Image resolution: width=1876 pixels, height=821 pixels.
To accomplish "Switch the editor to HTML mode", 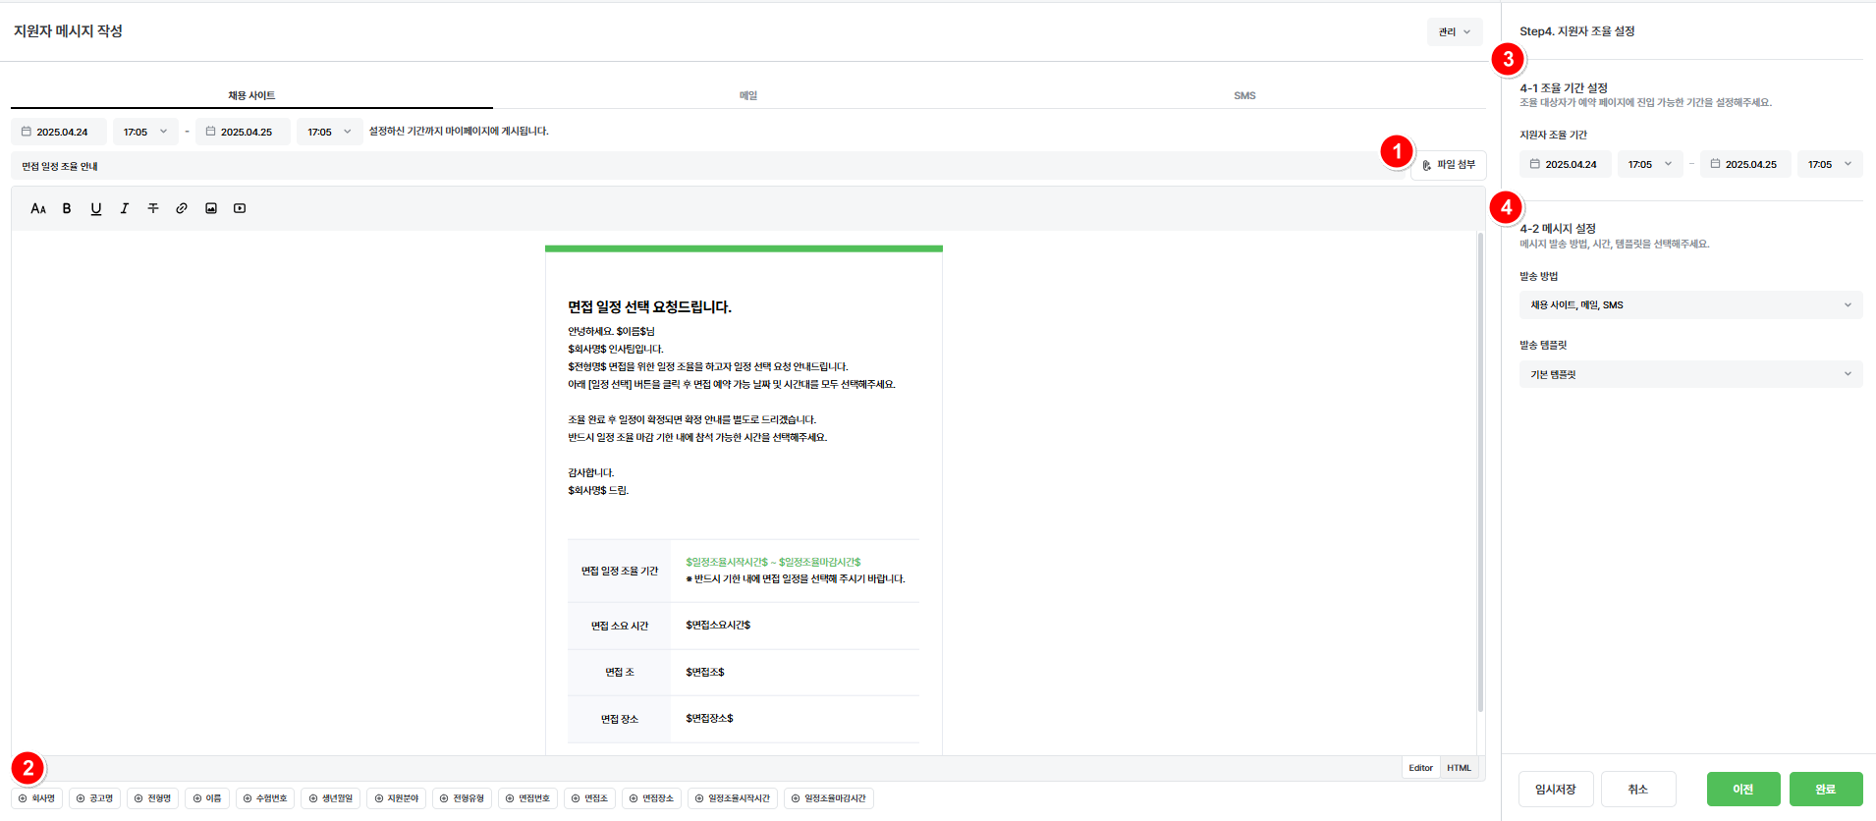I will (1459, 768).
